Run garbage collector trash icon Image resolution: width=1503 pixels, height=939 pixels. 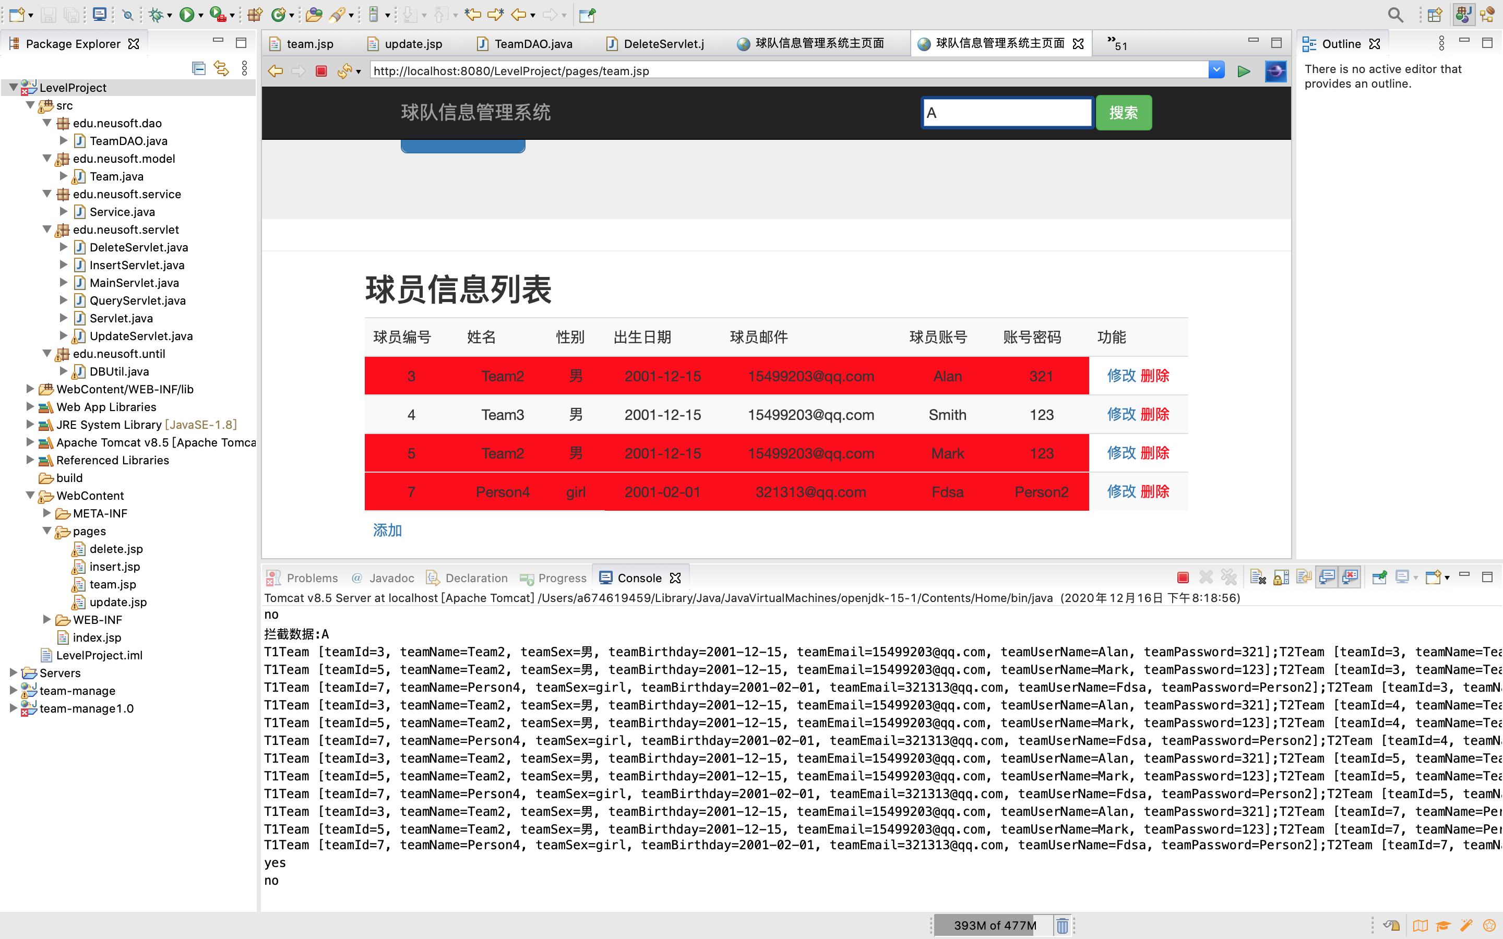(x=1062, y=925)
